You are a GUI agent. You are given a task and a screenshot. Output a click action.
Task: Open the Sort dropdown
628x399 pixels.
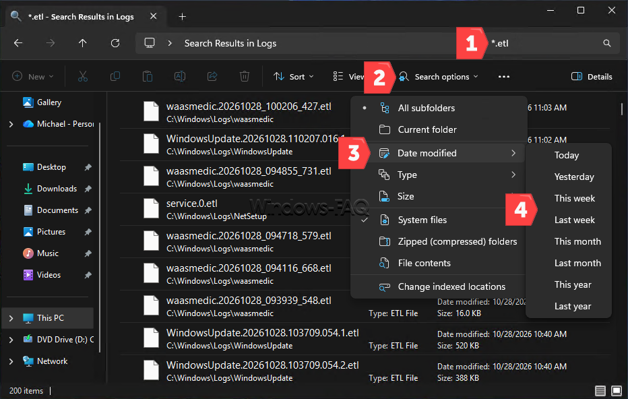click(x=294, y=77)
